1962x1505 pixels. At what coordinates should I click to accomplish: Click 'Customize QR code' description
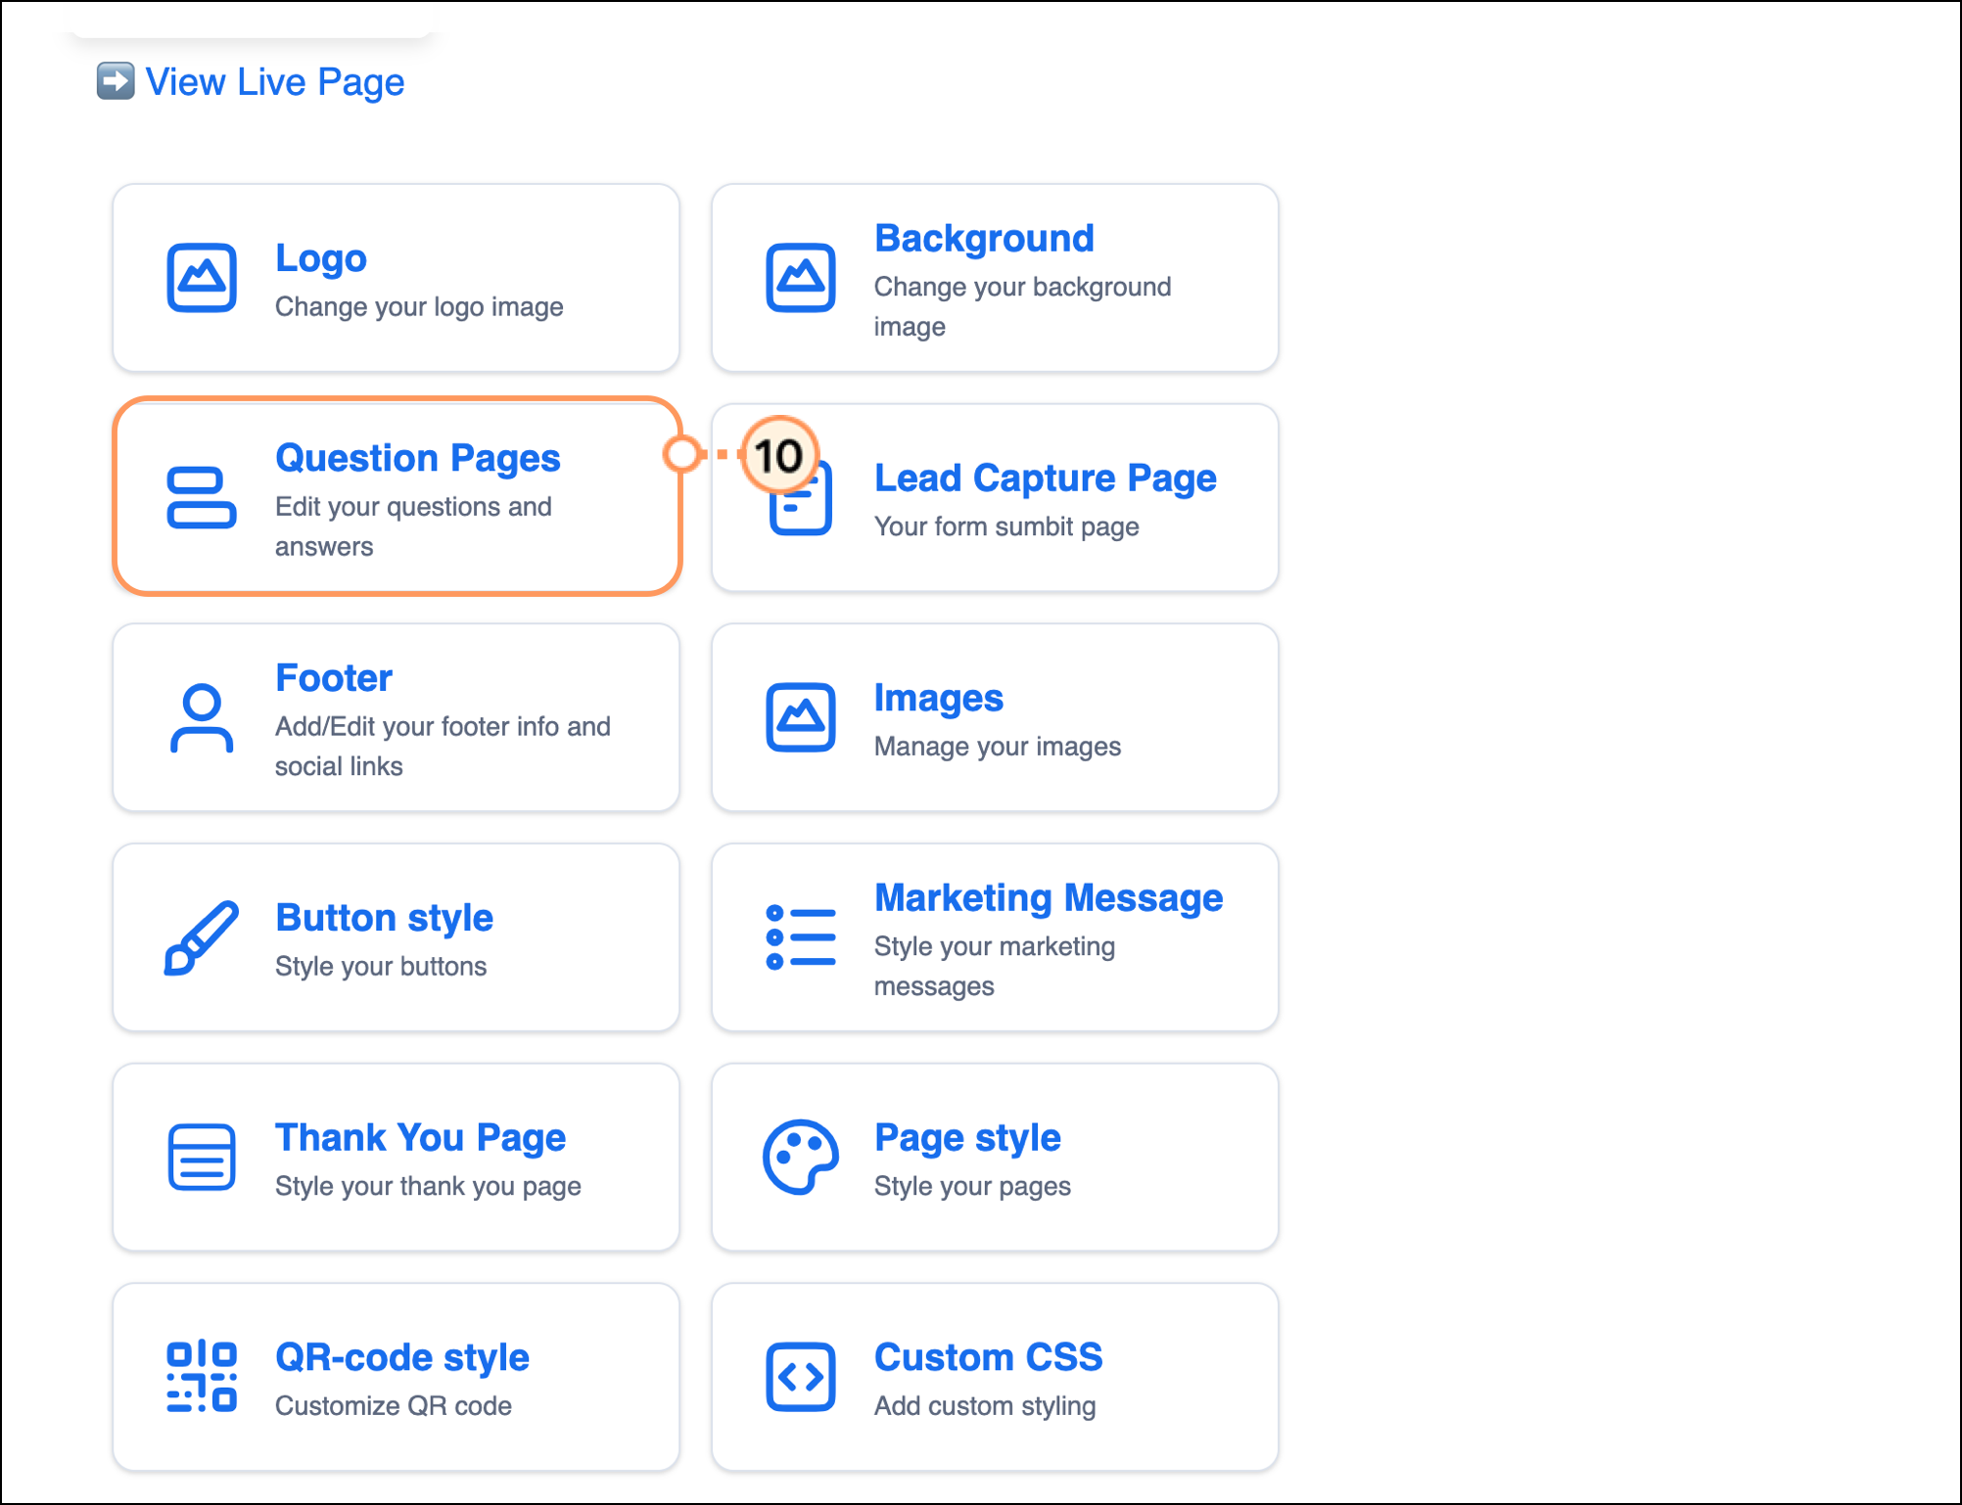coord(394,1406)
